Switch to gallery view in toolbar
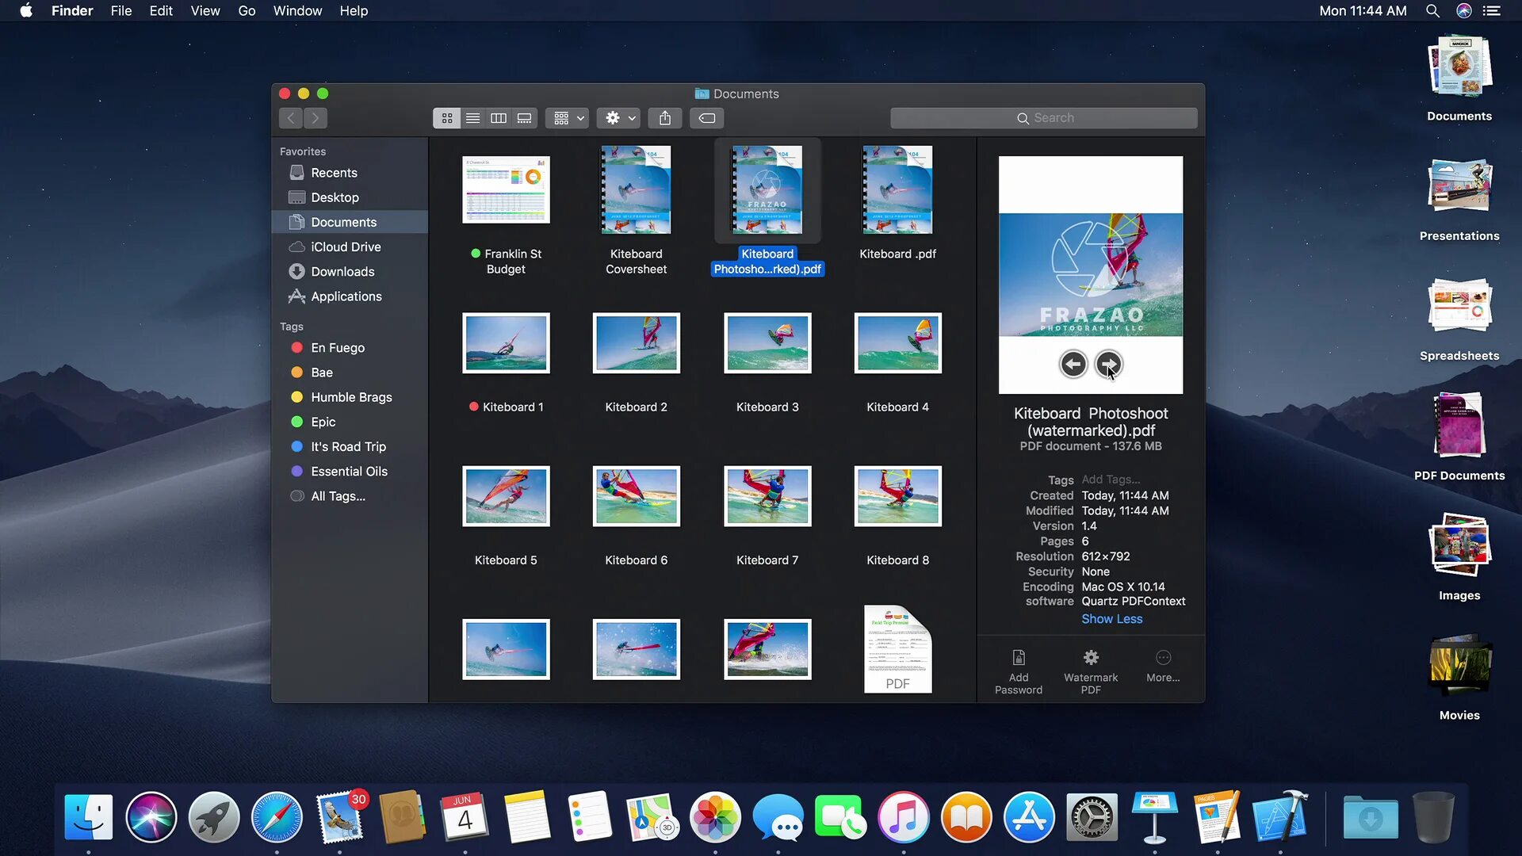Viewport: 1522px width, 856px height. (524, 118)
